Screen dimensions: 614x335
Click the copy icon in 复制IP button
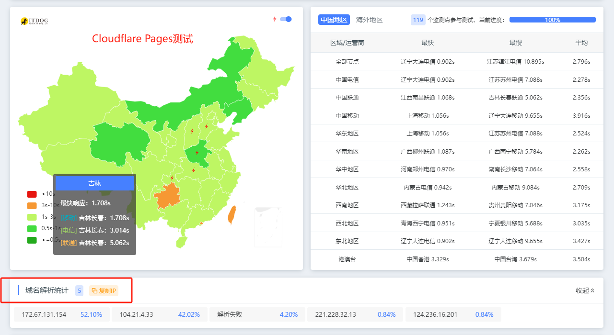point(94,290)
